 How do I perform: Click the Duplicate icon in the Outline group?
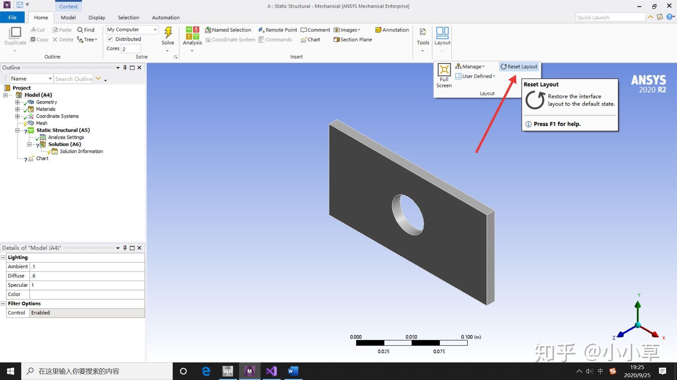tap(15, 33)
